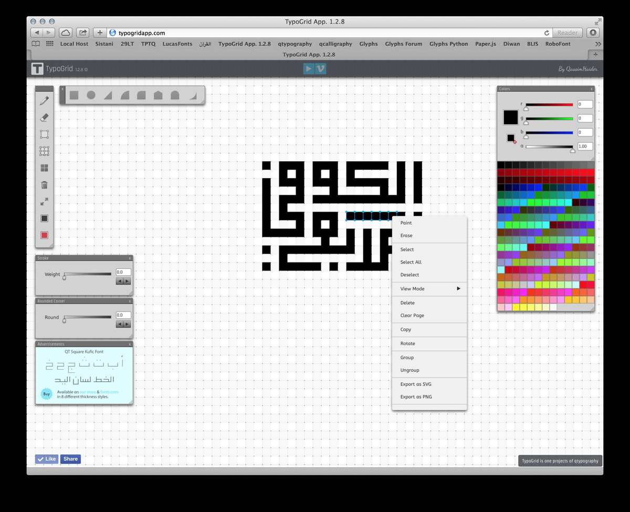Pick the black fill swatch in toolbox
This screenshot has width=630, height=512.
(x=44, y=218)
